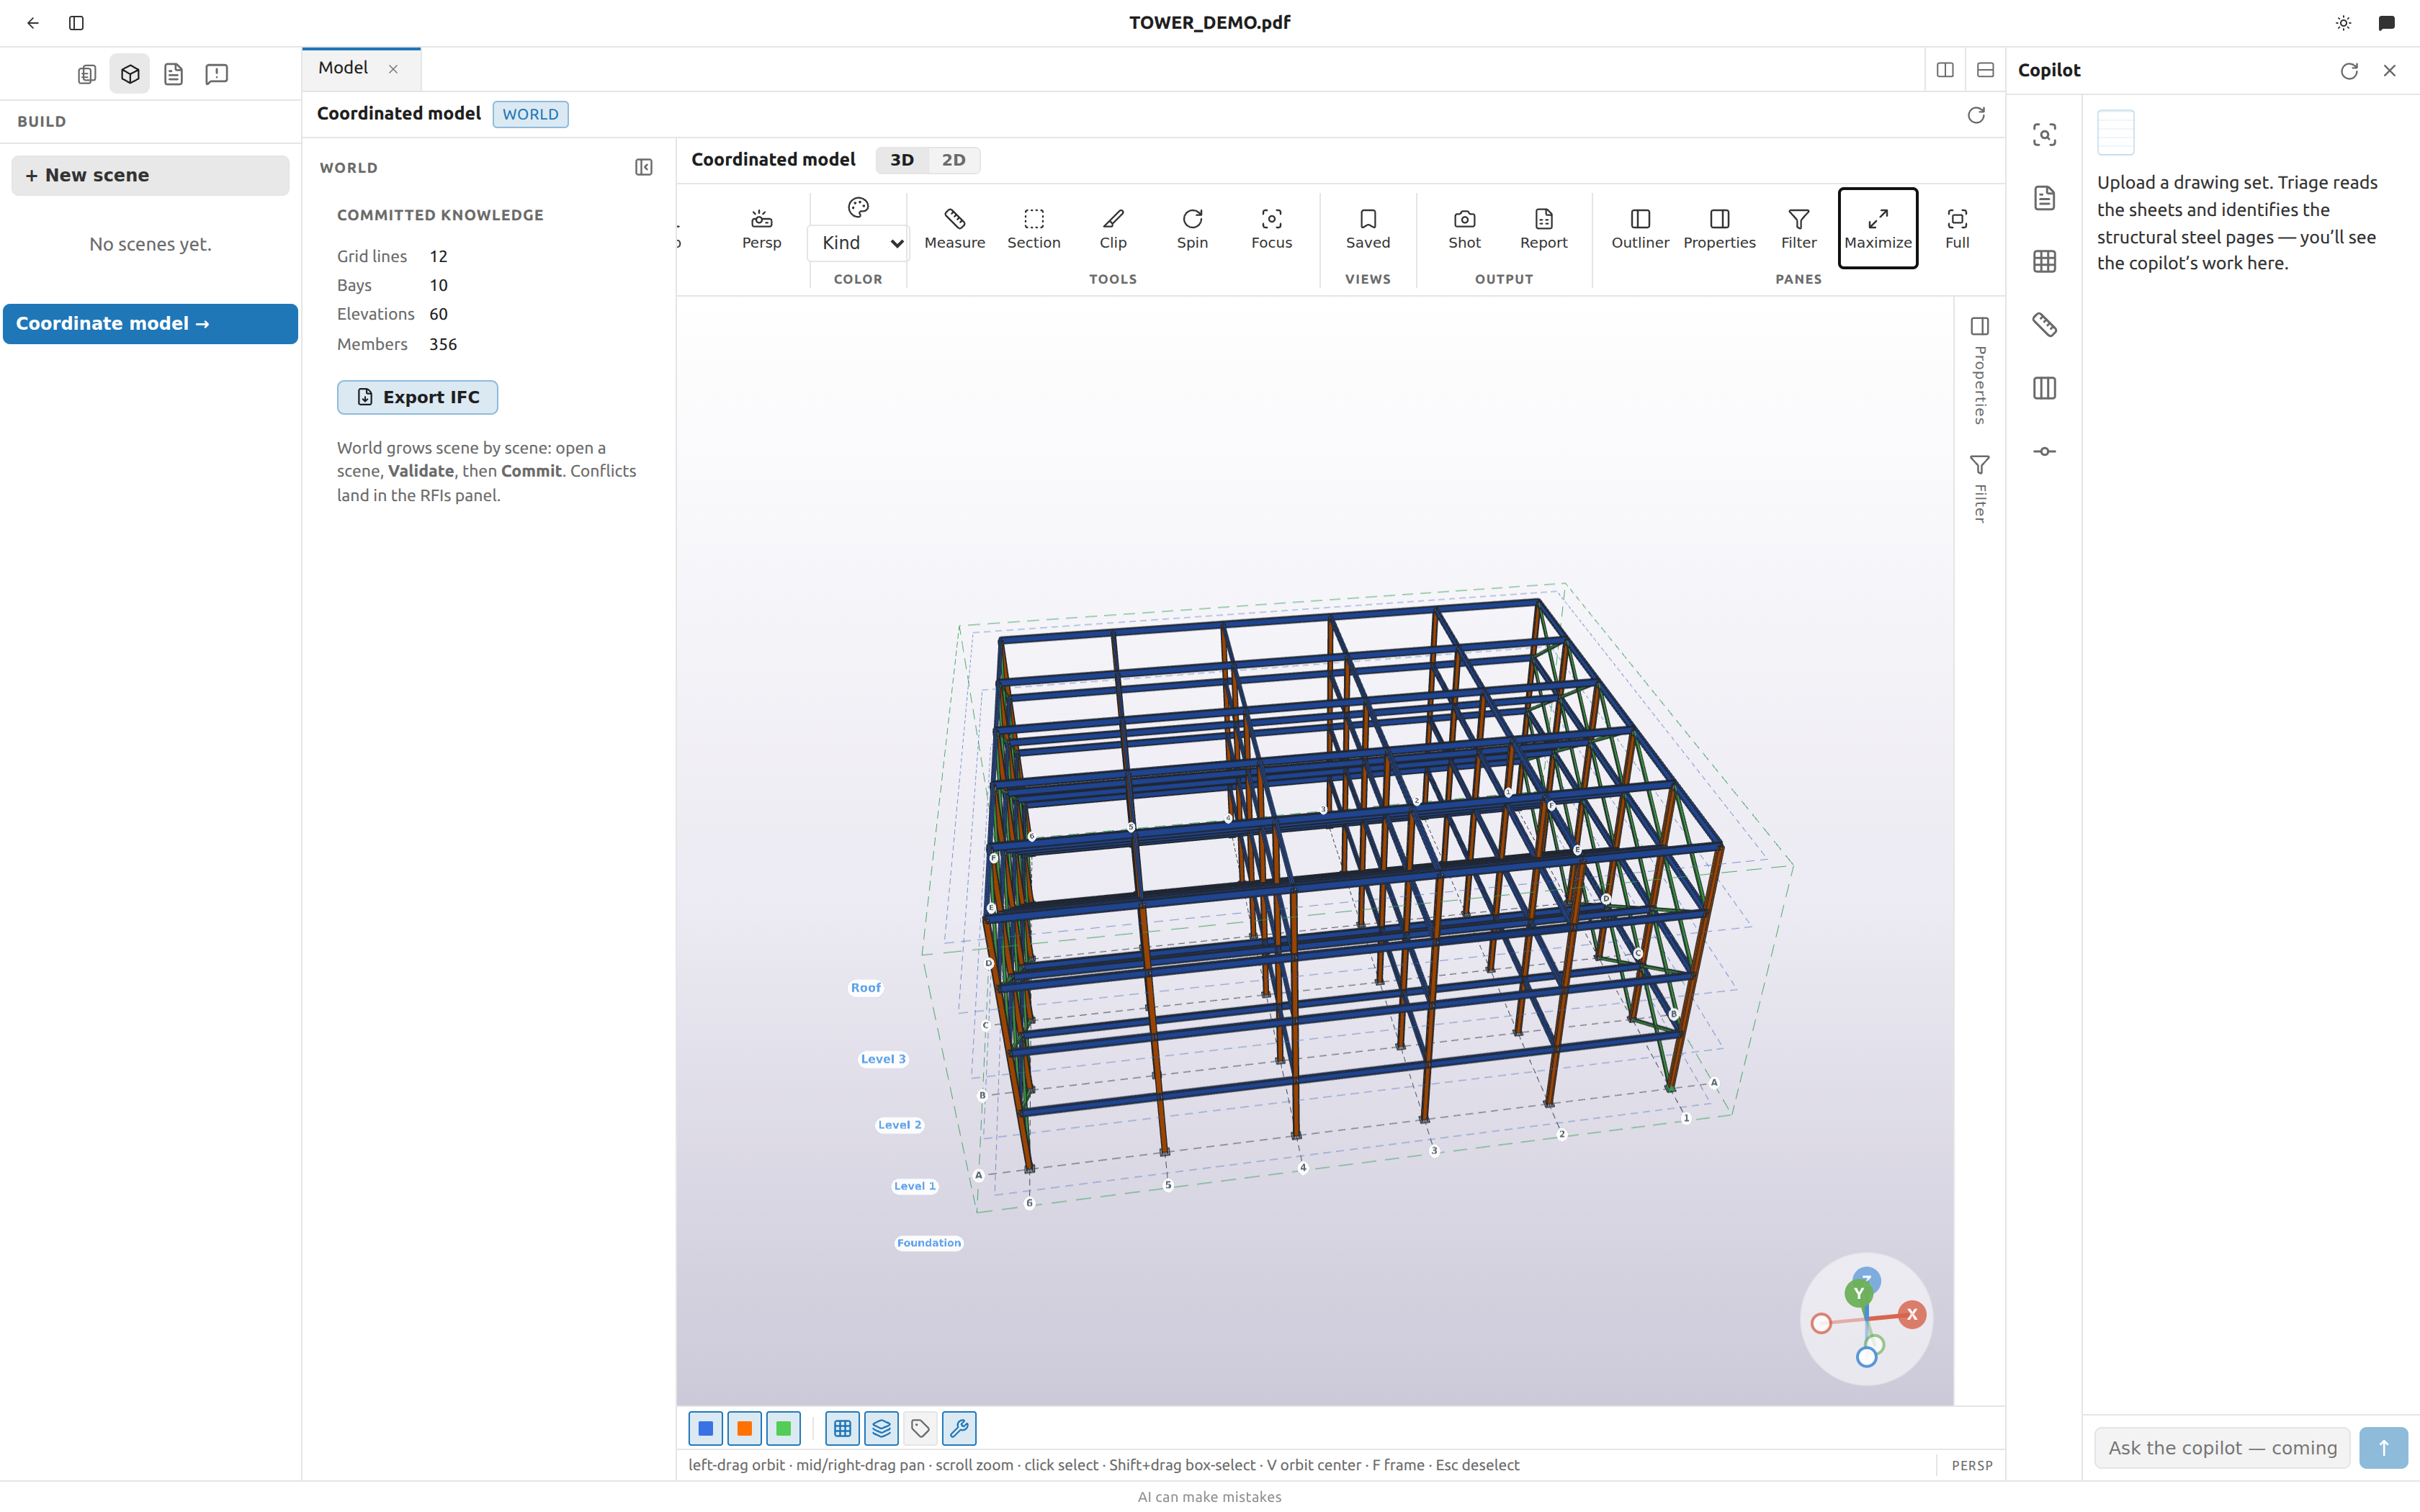Take a Shot screenshot

tap(1464, 228)
